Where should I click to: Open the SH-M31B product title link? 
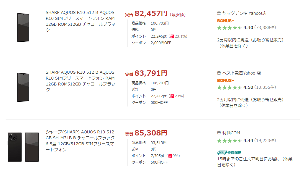click(80, 141)
